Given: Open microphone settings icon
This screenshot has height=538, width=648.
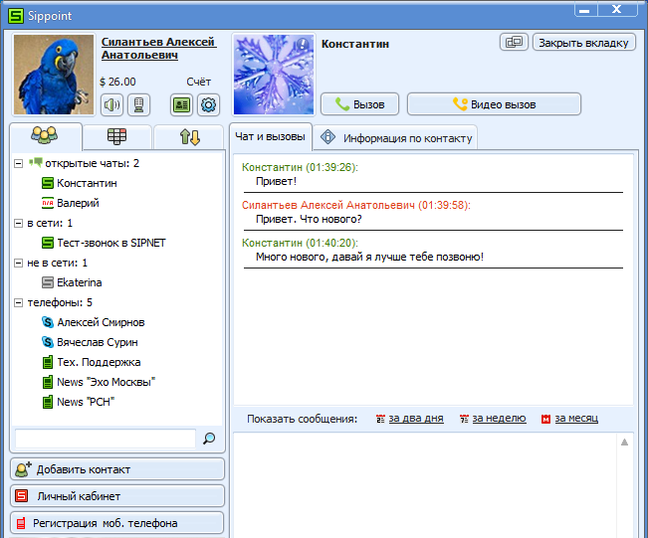Looking at the screenshot, I should (138, 104).
